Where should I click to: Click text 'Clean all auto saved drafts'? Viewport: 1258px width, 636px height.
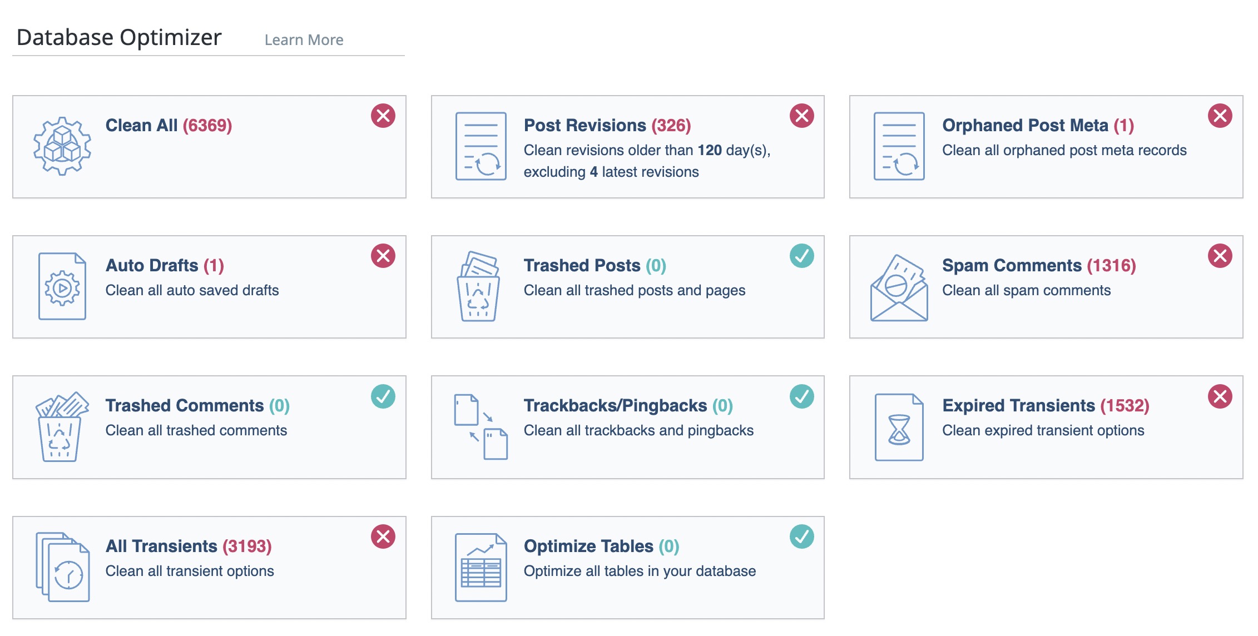pyautogui.click(x=192, y=290)
